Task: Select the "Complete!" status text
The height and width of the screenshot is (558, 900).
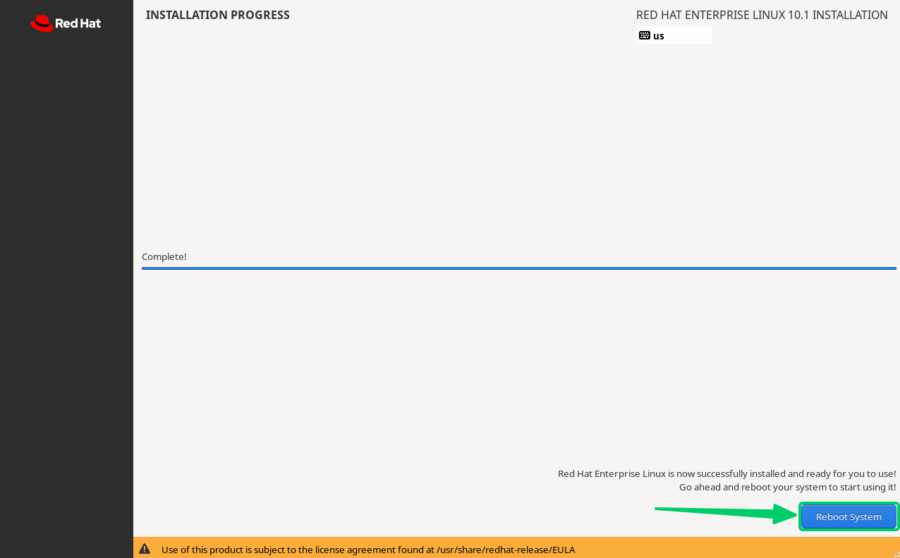Action: pyautogui.click(x=164, y=256)
